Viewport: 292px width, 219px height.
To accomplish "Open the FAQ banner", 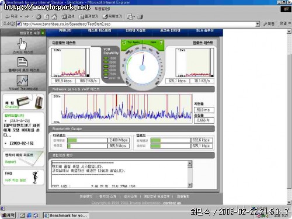I will click(x=23, y=177).
